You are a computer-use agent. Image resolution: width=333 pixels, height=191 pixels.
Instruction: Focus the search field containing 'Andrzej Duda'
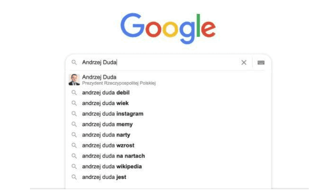point(157,63)
